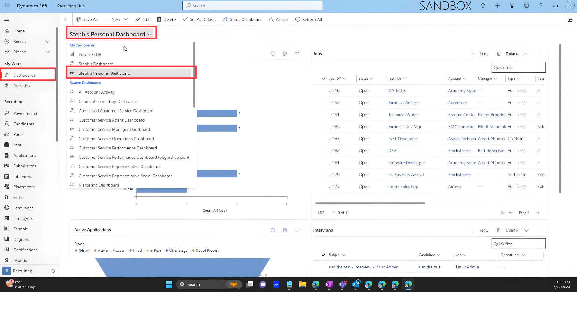View records for Active Applications chart
The height and width of the screenshot is (324, 577).
(285, 230)
